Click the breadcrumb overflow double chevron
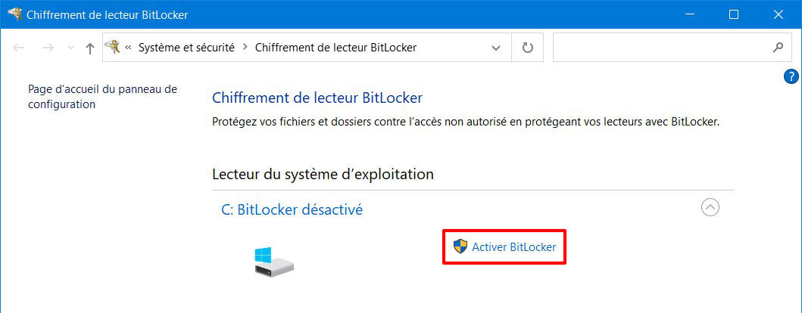 [x=128, y=48]
